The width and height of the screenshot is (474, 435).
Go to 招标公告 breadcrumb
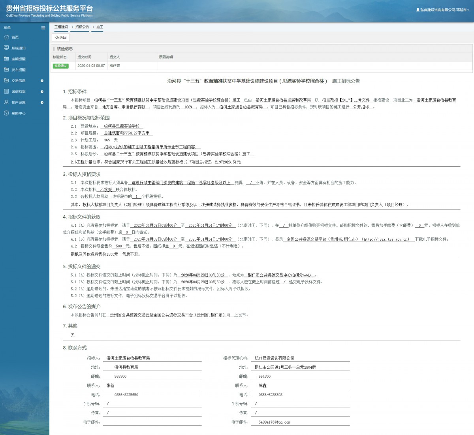click(82, 27)
